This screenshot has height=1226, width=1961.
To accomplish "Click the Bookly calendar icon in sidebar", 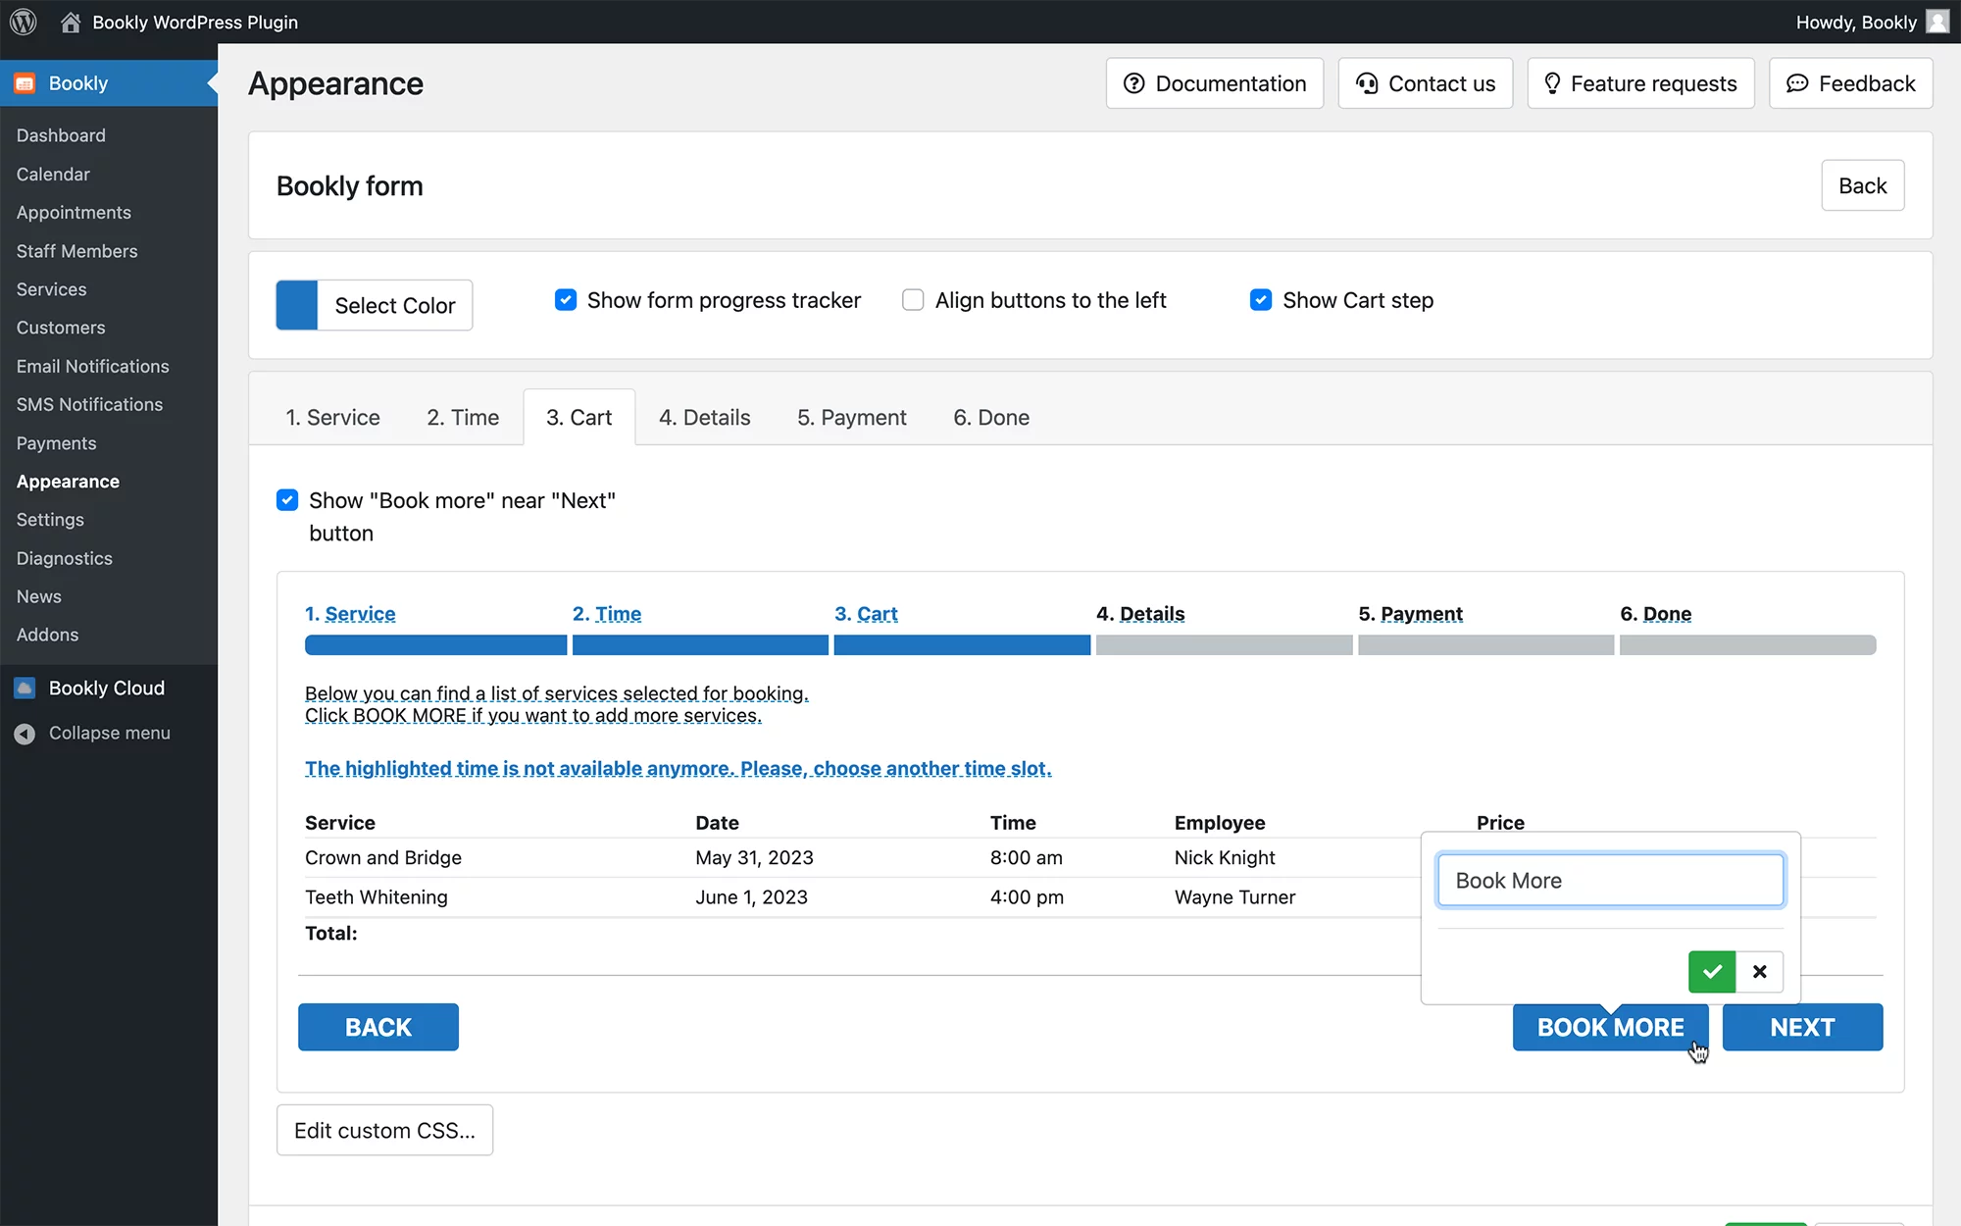I will point(25,83).
